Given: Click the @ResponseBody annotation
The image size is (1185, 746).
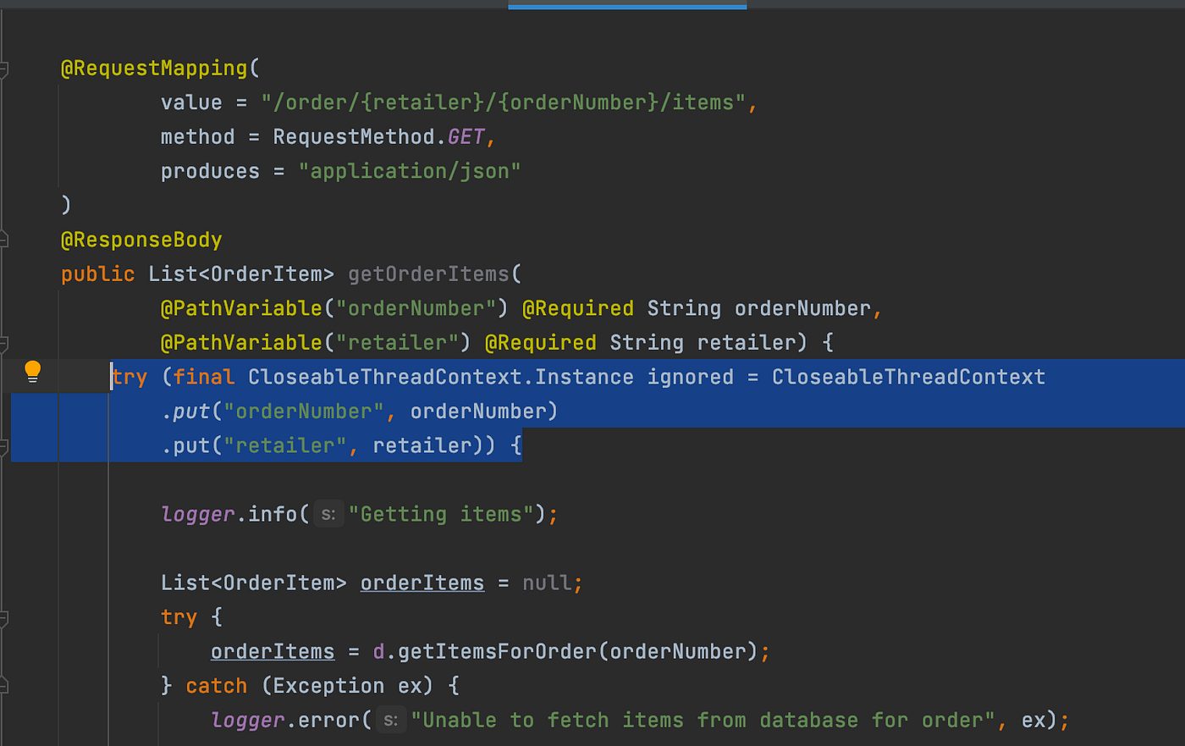Looking at the screenshot, I should [x=141, y=239].
